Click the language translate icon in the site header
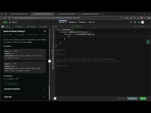 coord(131,22)
